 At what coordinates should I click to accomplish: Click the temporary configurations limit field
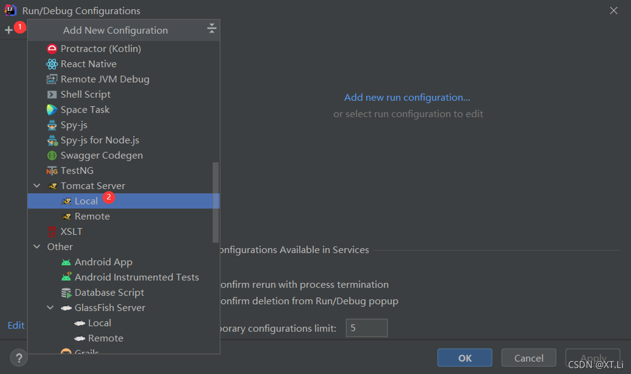366,328
